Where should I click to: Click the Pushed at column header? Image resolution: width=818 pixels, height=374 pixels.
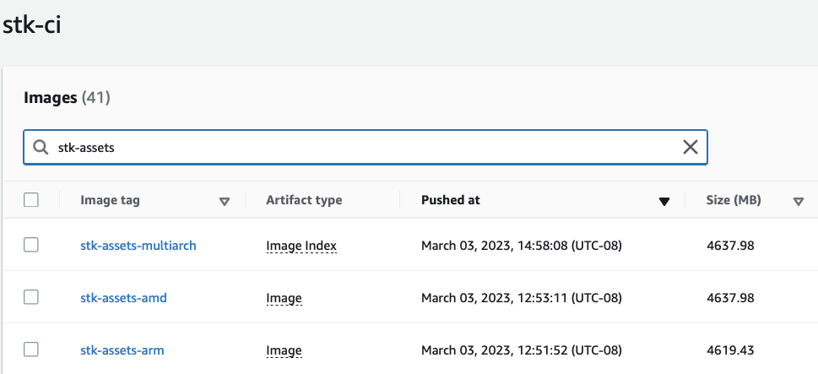(451, 200)
